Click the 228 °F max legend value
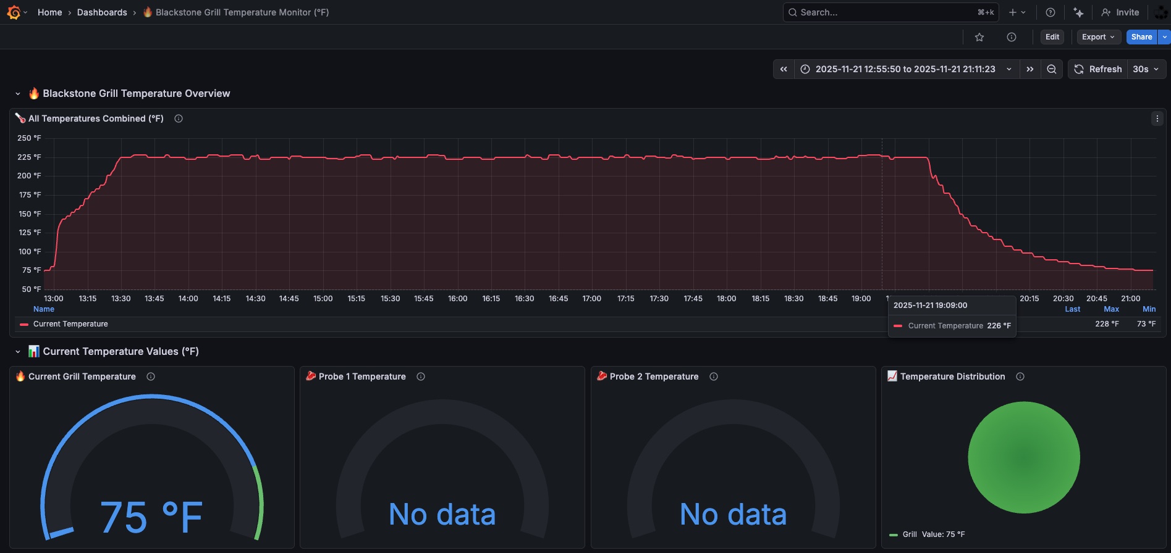The width and height of the screenshot is (1171, 553). tap(1107, 324)
